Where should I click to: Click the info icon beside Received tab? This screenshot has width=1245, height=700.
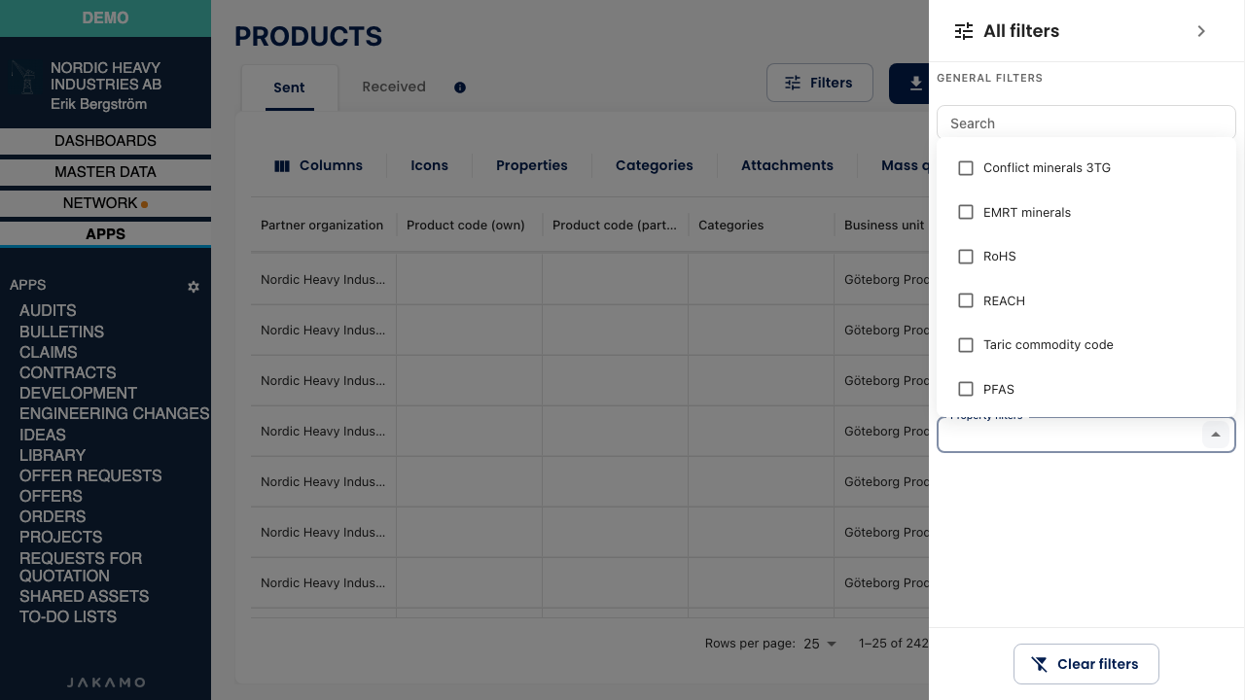tap(460, 87)
